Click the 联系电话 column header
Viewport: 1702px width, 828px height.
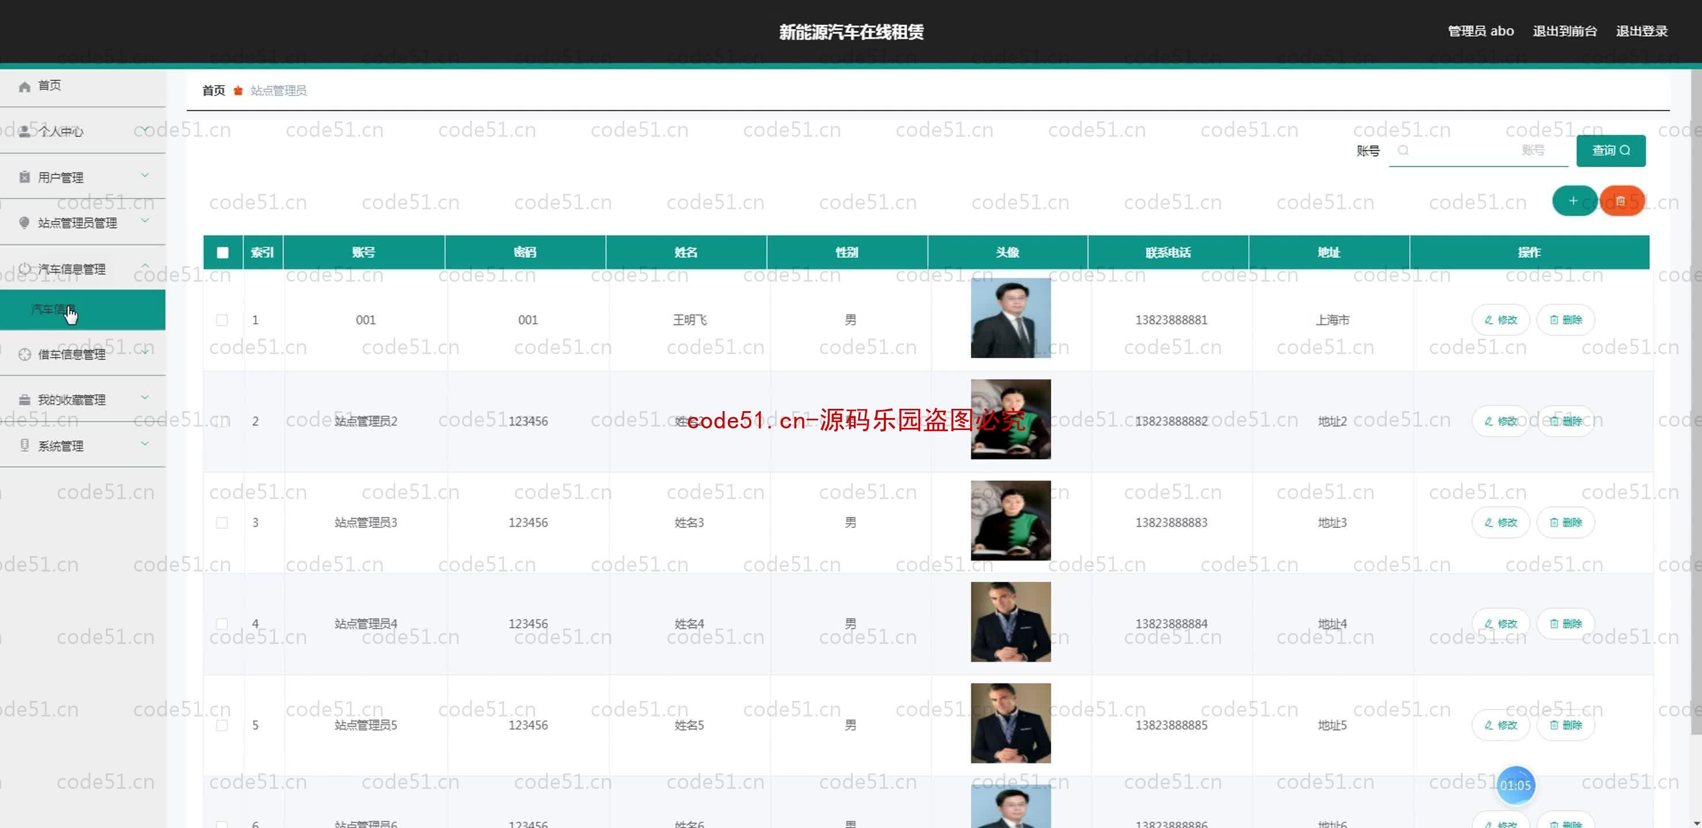(1167, 252)
